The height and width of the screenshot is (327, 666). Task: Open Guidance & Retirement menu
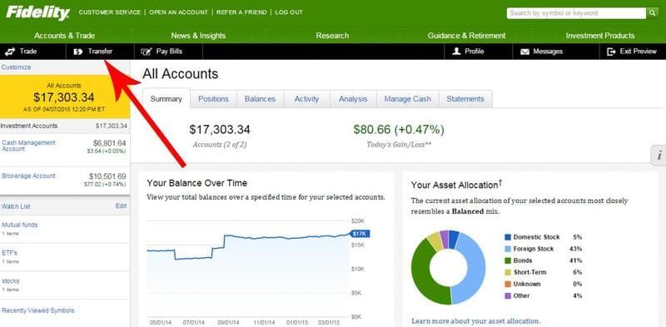(466, 36)
